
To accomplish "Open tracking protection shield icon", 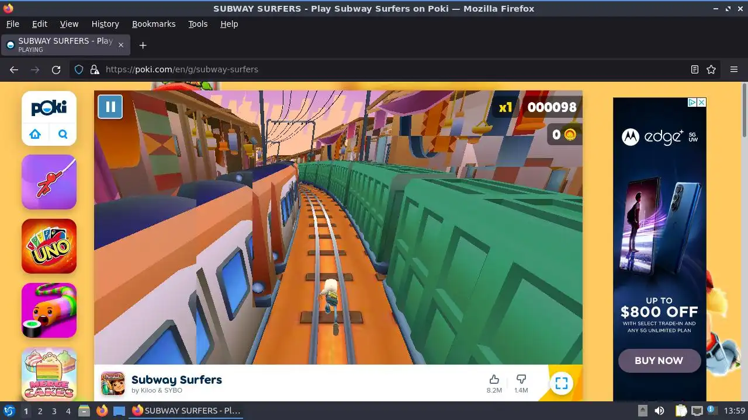I will click(x=79, y=69).
